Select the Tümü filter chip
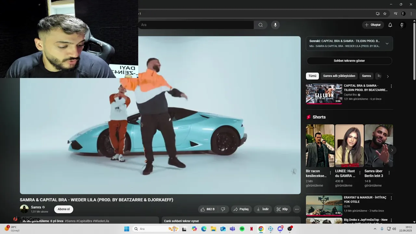 312,76
